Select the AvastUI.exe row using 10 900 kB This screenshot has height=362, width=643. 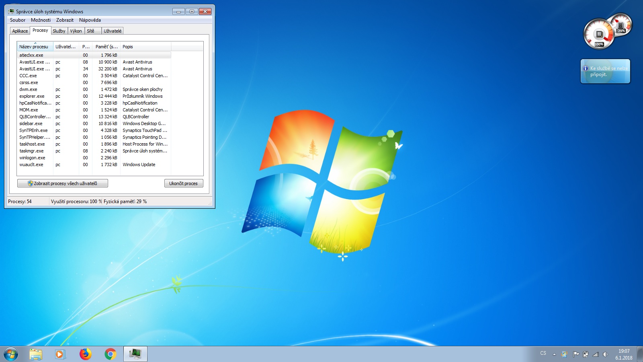(94, 62)
